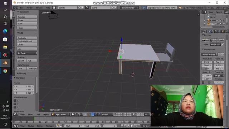Click the Join button

point(27,49)
